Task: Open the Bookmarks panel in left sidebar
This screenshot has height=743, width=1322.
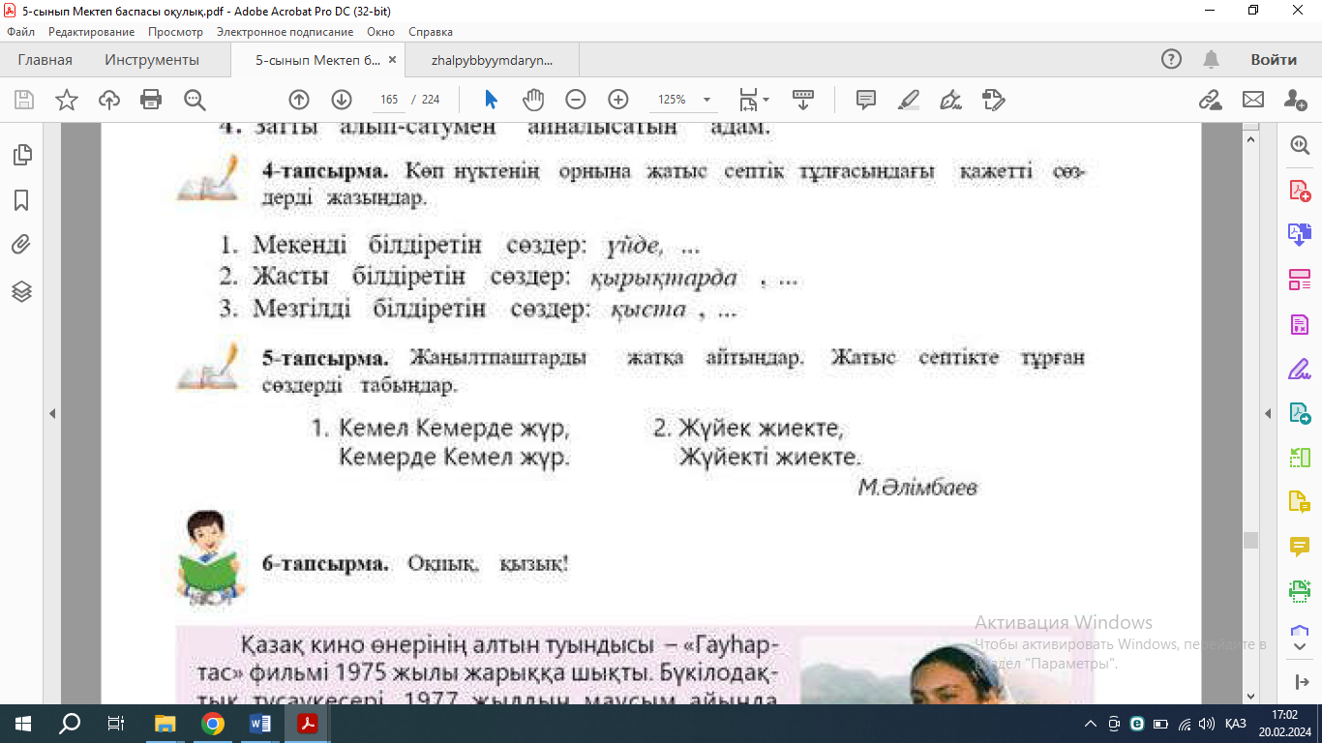Action: 21,200
